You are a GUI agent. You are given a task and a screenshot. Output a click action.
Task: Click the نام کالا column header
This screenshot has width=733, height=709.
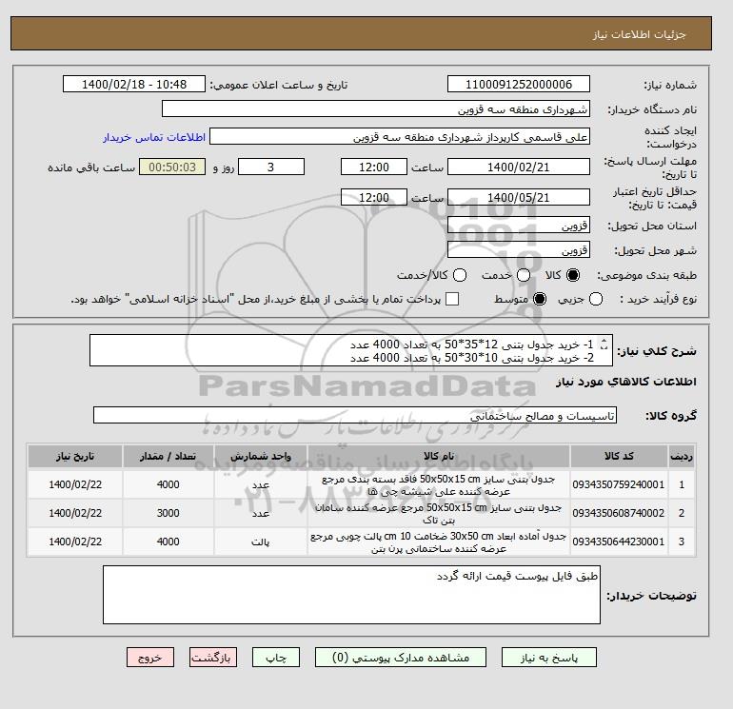click(x=439, y=456)
